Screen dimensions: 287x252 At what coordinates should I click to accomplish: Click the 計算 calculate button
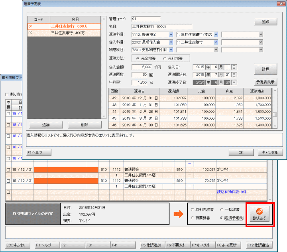click(x=265, y=69)
